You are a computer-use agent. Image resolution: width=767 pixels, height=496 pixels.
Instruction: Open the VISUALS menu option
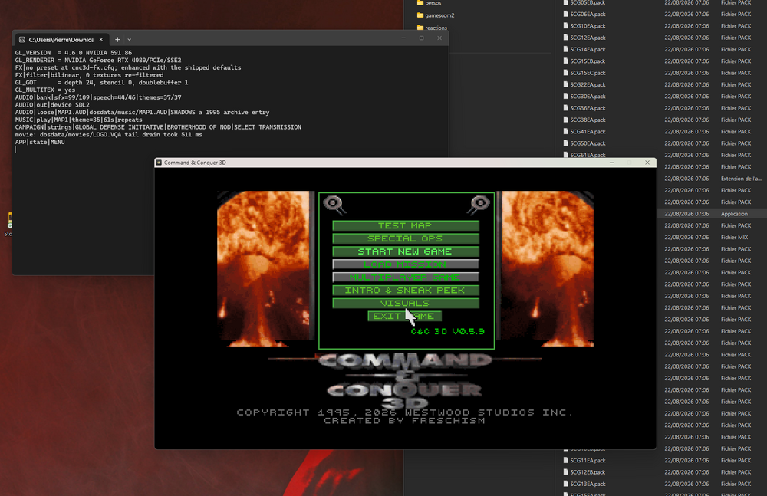pos(406,304)
